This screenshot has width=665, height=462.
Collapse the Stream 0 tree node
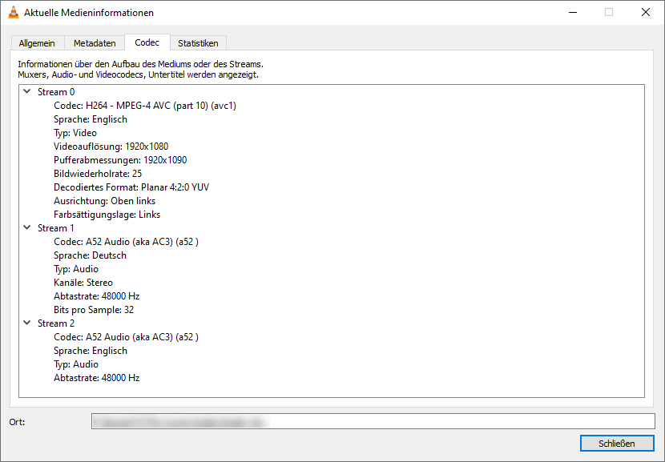pos(27,91)
